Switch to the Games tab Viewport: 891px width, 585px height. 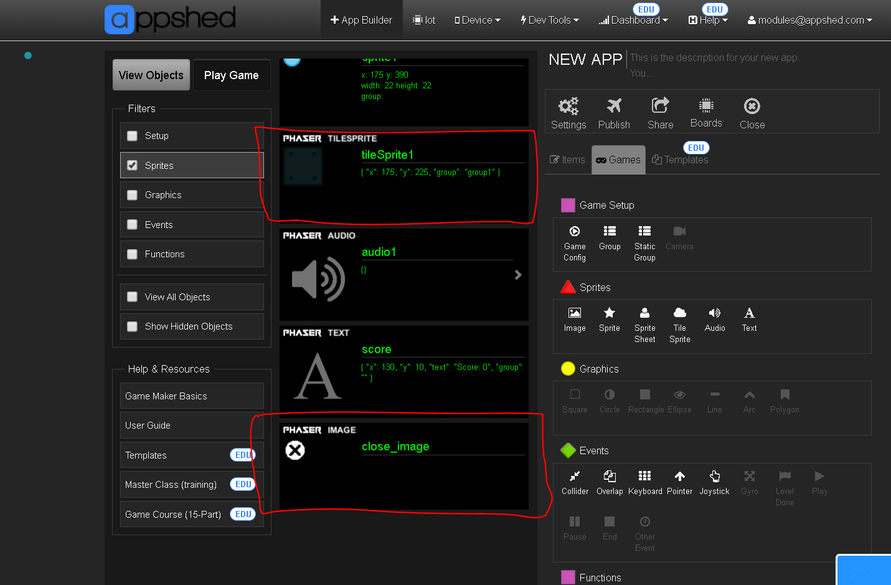tap(618, 159)
